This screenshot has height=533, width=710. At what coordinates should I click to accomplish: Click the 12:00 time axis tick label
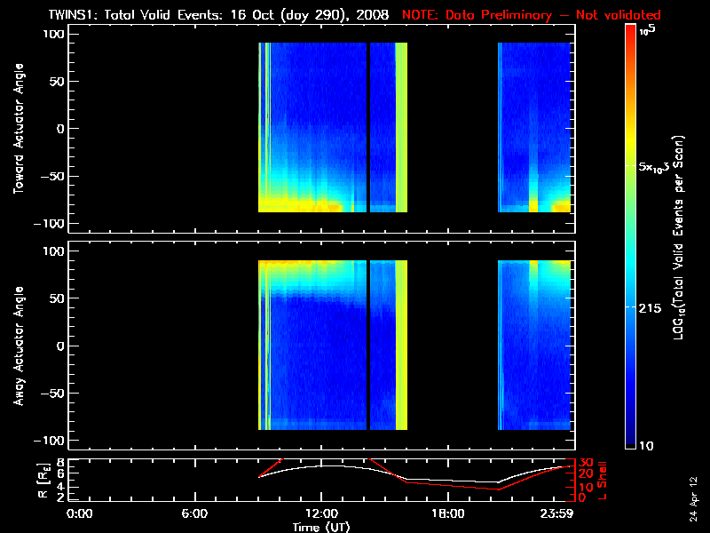pos(320,513)
